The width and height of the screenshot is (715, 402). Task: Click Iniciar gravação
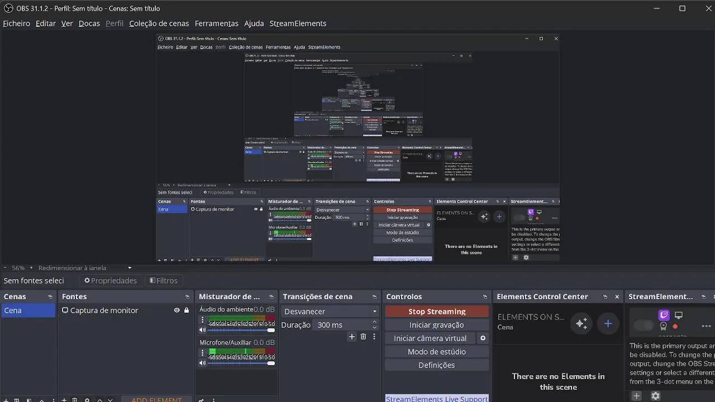pyautogui.click(x=437, y=325)
